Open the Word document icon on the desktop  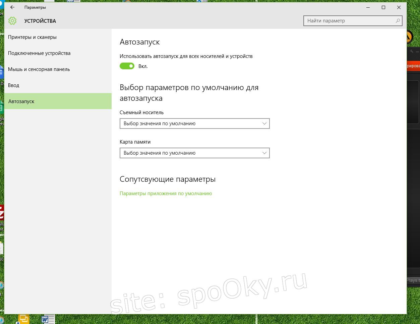[x=47, y=319]
